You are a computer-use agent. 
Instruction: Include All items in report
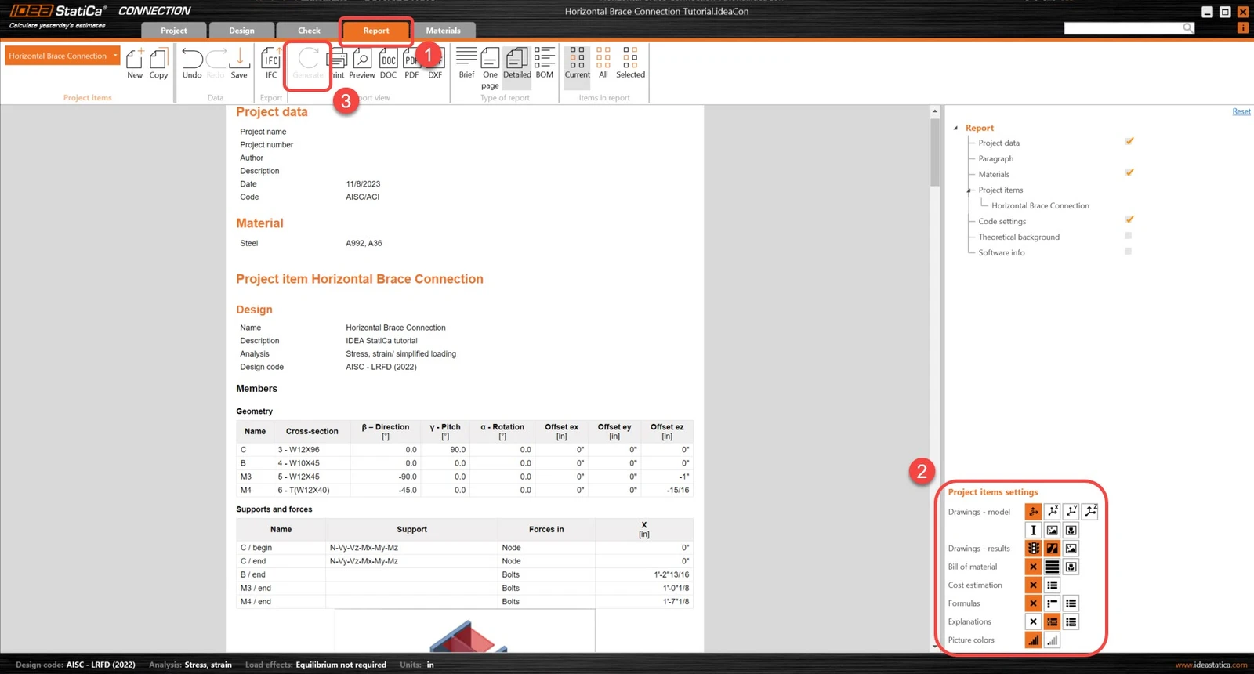point(603,63)
